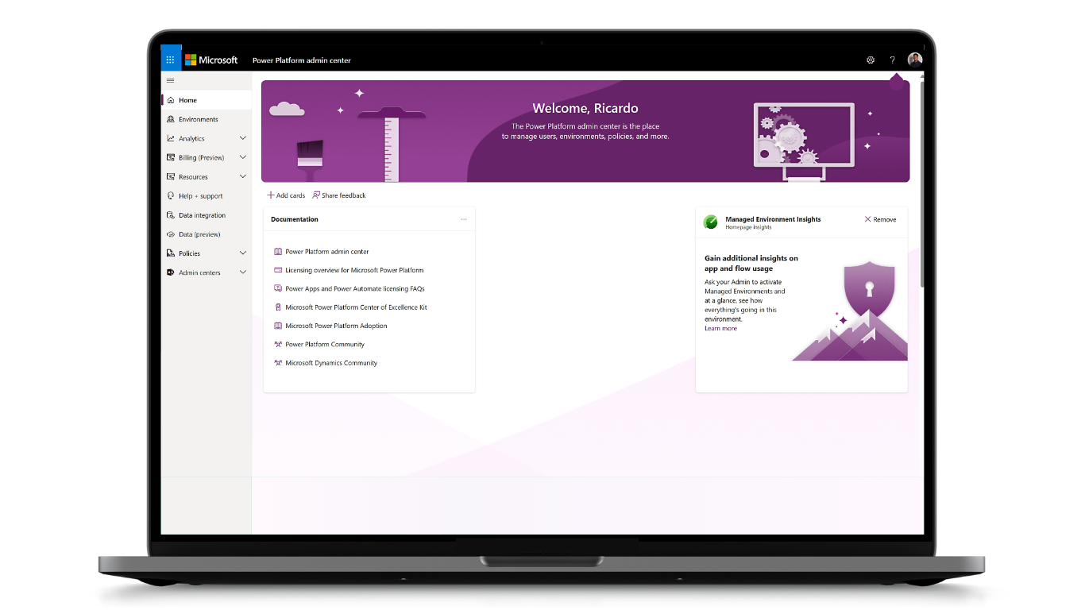This screenshot has width=1085, height=610.
Task: Click the Add cards button
Action: 286,195
